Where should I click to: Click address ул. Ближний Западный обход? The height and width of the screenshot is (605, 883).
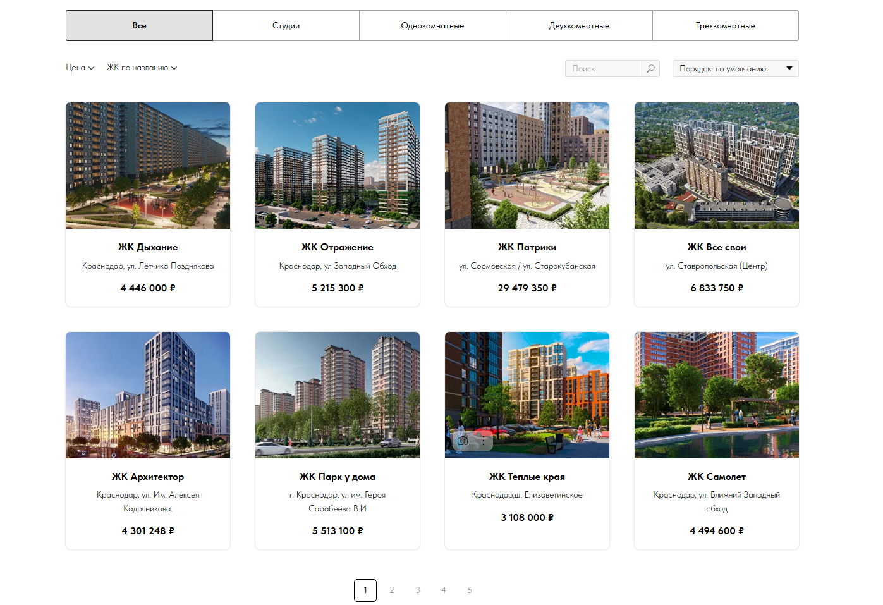tap(717, 502)
